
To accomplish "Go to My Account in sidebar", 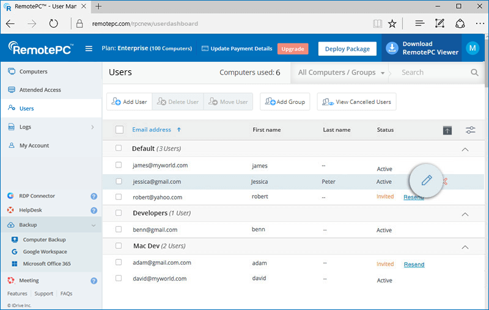I will click(34, 146).
